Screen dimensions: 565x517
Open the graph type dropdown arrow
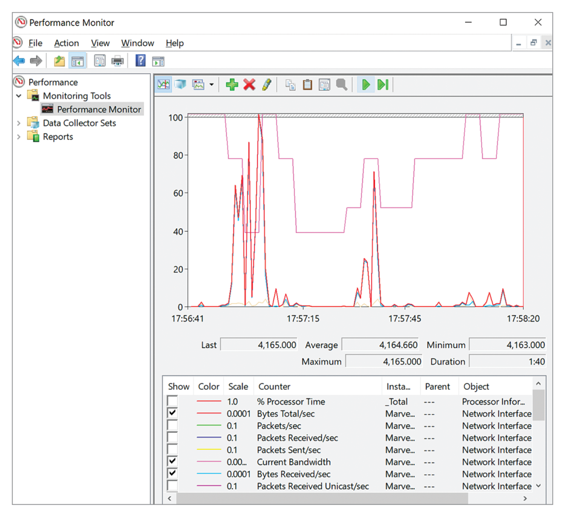(212, 85)
